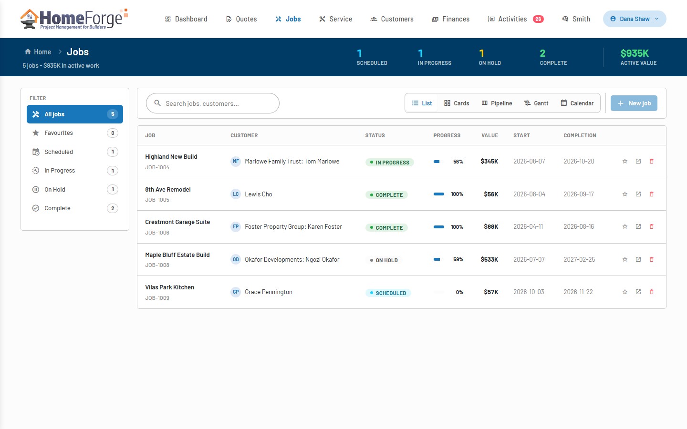Favourite the Highland New Build job star
This screenshot has height=429, width=687.
click(x=625, y=161)
